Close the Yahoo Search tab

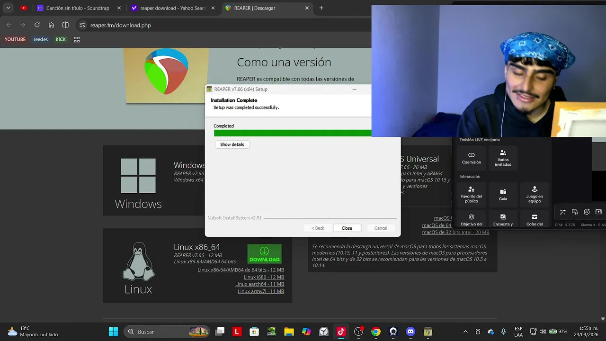click(213, 8)
